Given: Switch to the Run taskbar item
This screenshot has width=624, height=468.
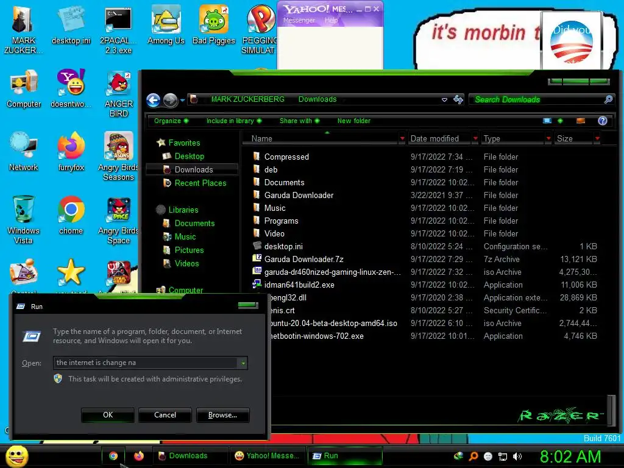Looking at the screenshot, I should [x=346, y=456].
